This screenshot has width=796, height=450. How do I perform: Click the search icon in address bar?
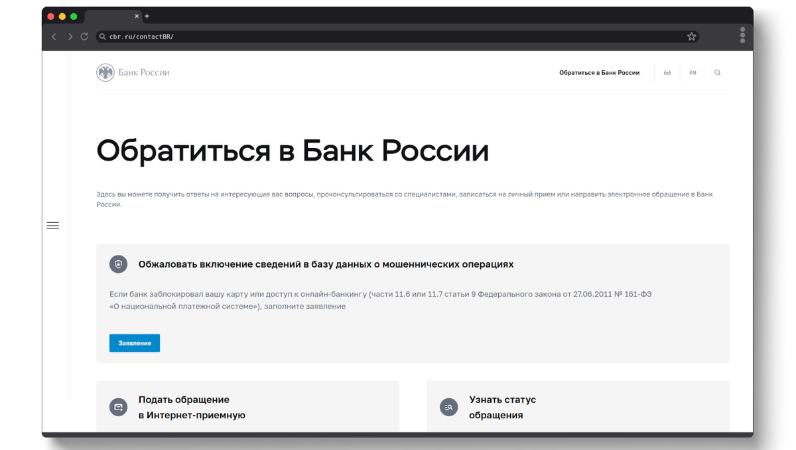(x=103, y=37)
